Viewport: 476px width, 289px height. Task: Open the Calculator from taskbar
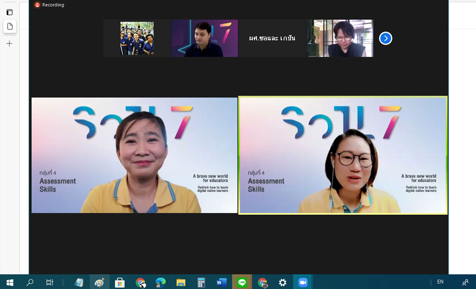coord(201,282)
